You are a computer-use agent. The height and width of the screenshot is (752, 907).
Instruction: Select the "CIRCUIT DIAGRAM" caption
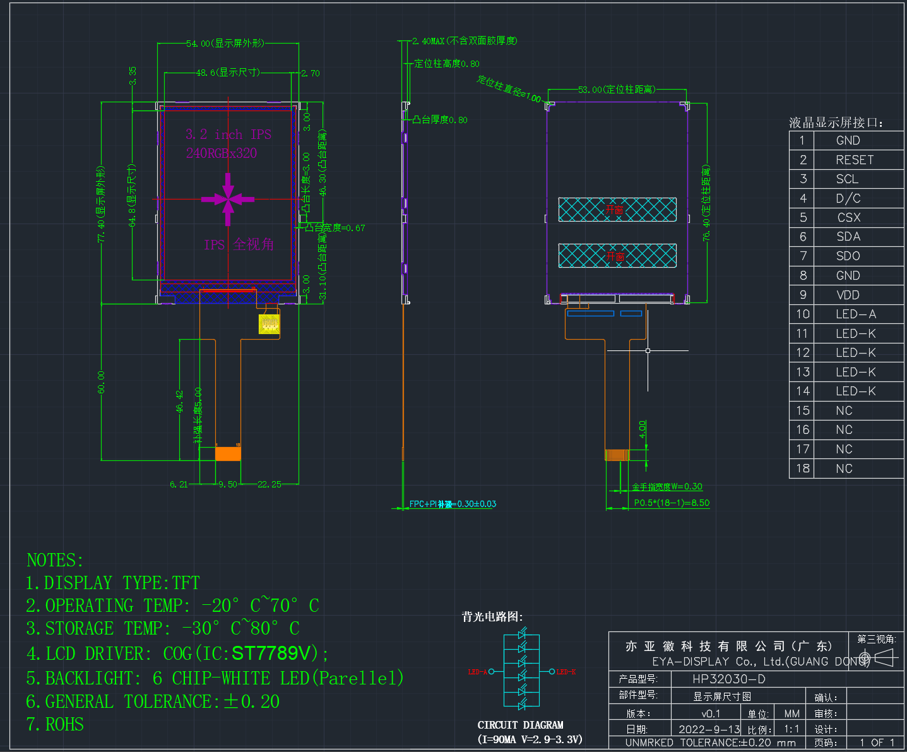[x=521, y=725]
